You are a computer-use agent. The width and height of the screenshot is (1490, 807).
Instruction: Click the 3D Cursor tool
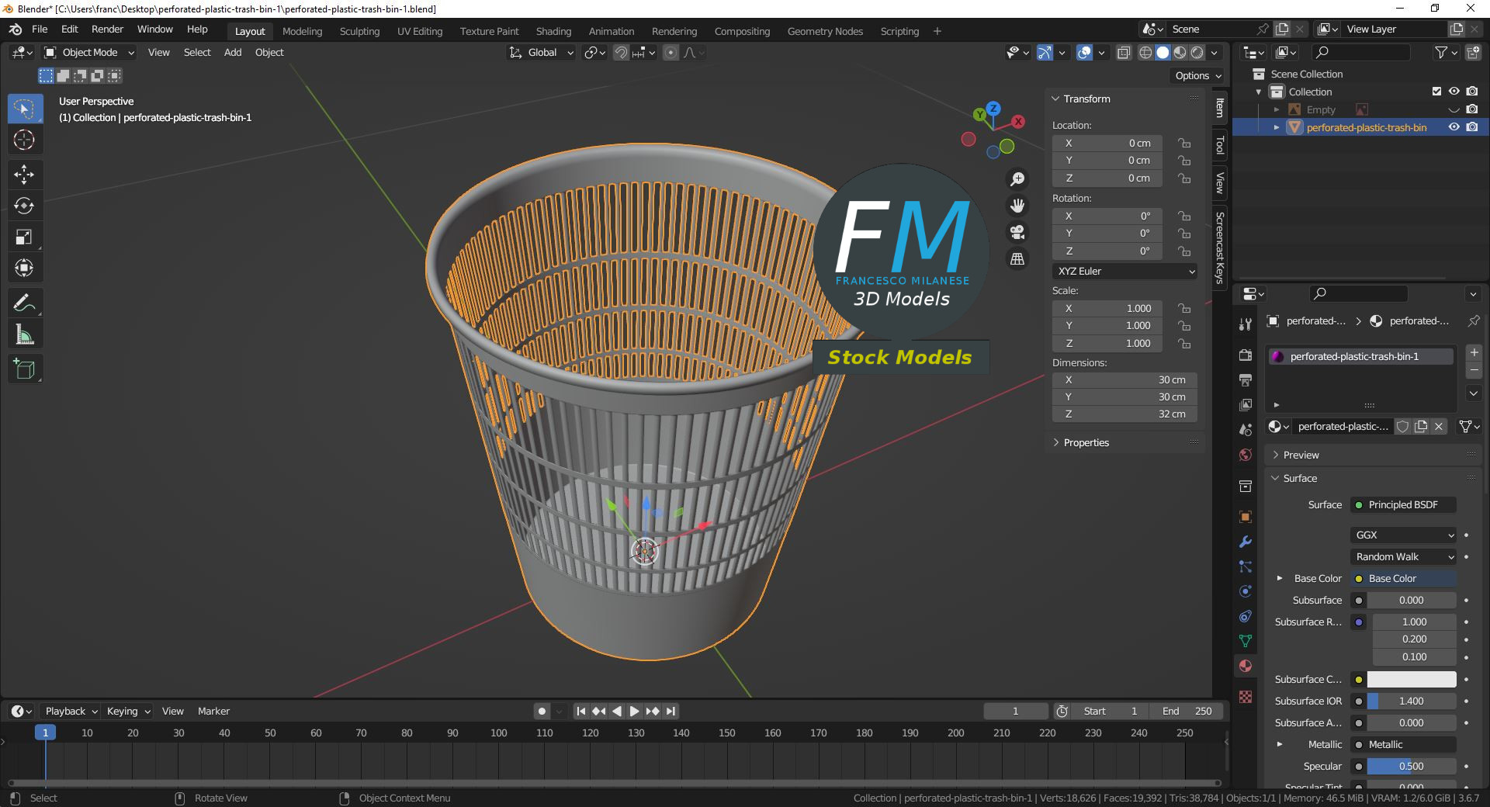24,140
